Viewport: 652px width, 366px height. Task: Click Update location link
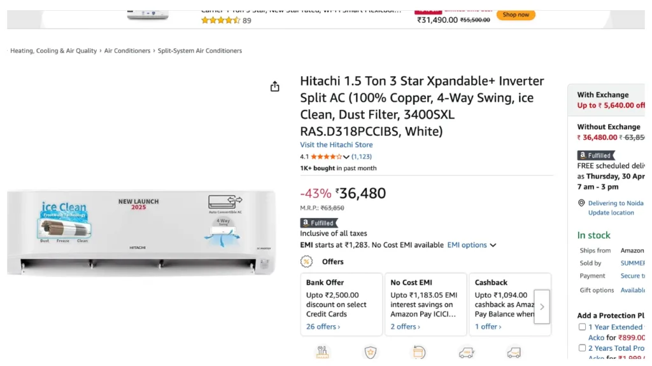(611, 213)
